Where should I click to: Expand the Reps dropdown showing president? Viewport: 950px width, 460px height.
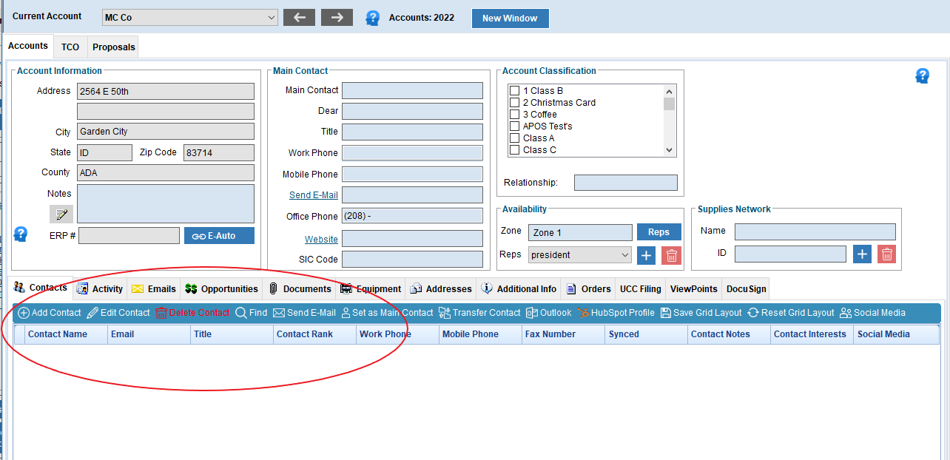click(580, 255)
